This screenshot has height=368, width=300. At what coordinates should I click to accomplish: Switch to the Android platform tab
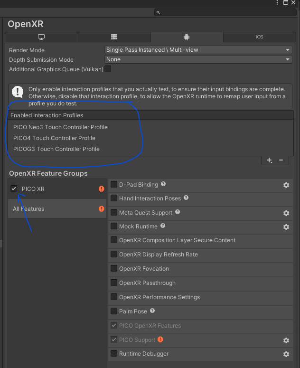(x=187, y=37)
